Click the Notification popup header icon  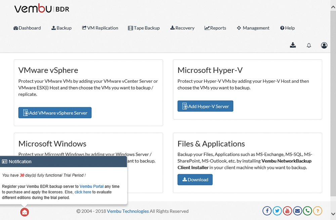[x=4, y=161]
